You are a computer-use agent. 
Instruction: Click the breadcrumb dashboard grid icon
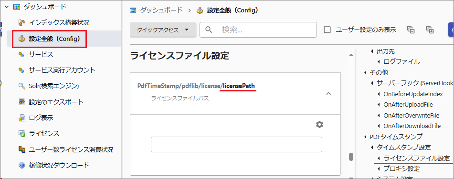pos(133,10)
